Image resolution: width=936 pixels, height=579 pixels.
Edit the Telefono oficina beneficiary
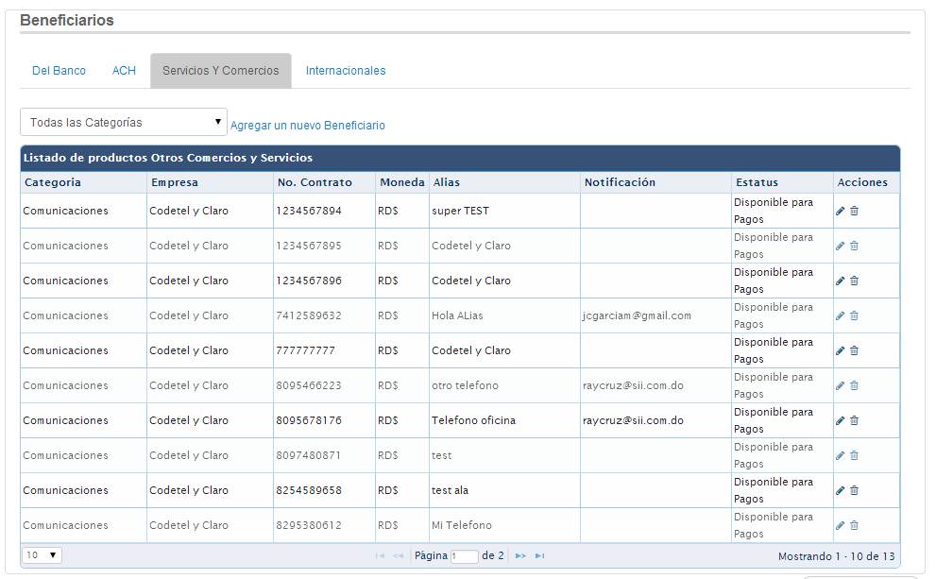tap(841, 420)
